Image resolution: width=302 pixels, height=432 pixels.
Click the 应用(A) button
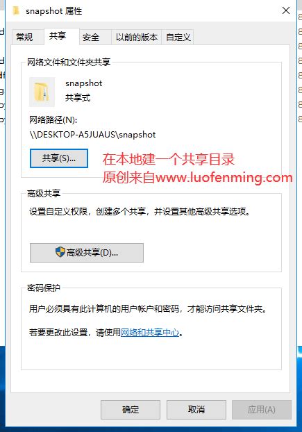tap(262, 410)
